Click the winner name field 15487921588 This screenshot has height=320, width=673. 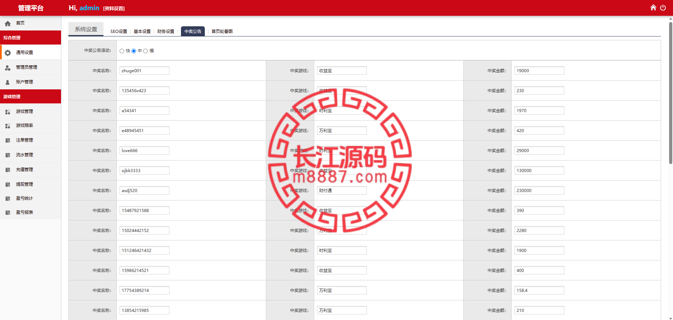[144, 210]
